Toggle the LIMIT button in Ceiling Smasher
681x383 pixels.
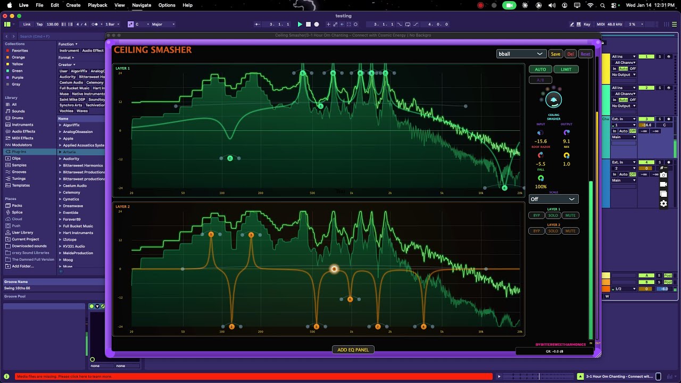pyautogui.click(x=566, y=69)
